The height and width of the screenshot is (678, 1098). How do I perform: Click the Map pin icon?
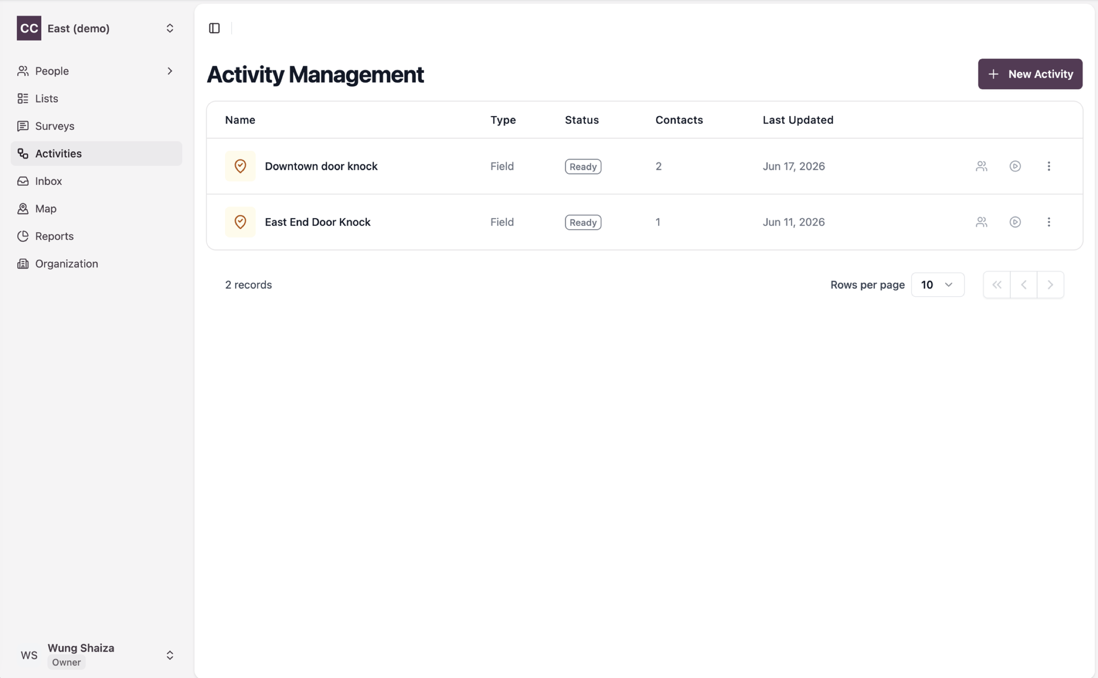click(x=23, y=208)
